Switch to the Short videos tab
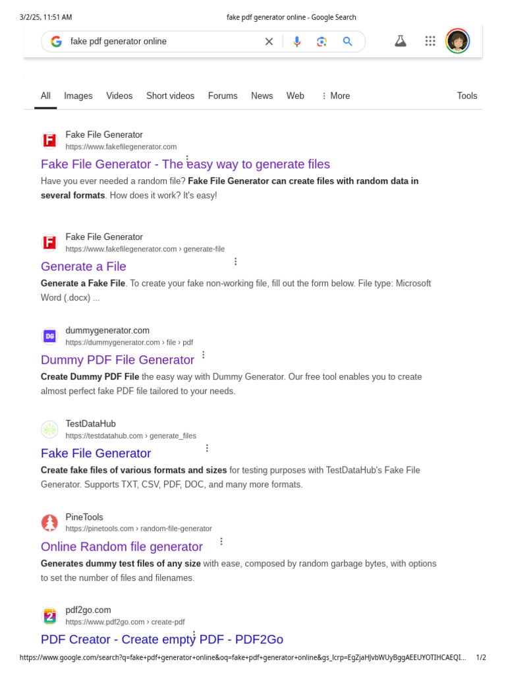 [x=170, y=96]
